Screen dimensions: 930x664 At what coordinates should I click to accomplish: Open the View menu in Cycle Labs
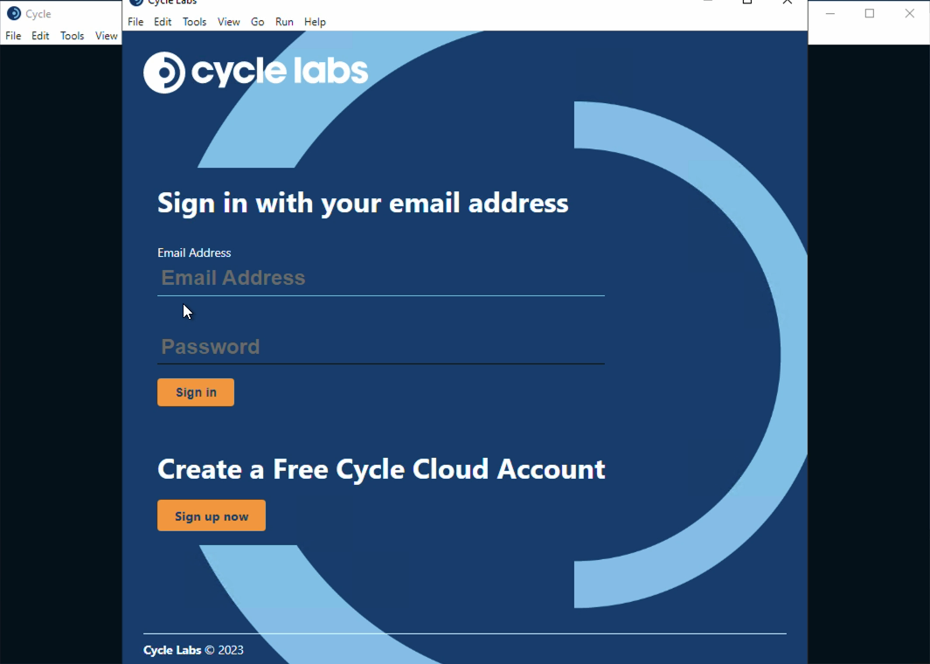(228, 21)
